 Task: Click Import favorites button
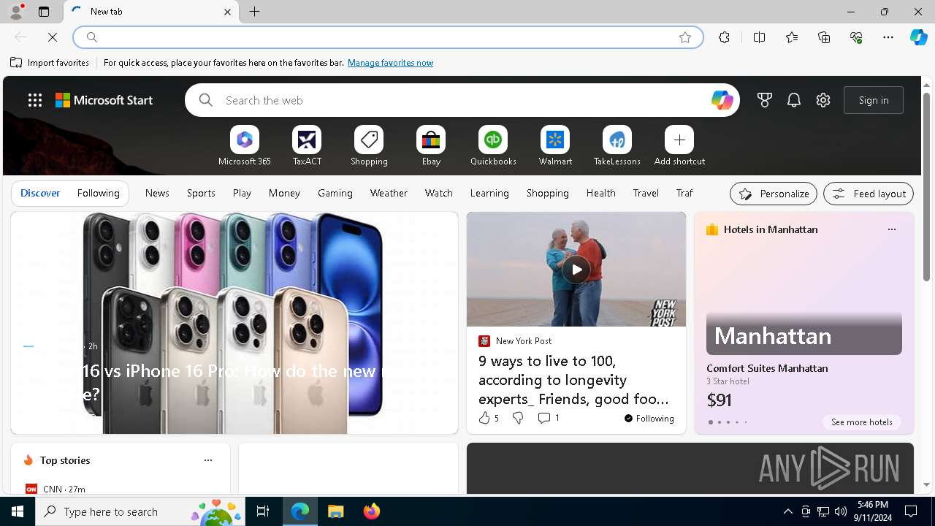pyautogui.click(x=50, y=63)
